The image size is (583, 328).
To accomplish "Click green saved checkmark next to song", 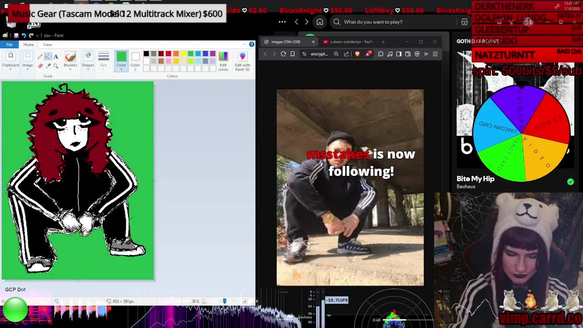I will tap(570, 182).
